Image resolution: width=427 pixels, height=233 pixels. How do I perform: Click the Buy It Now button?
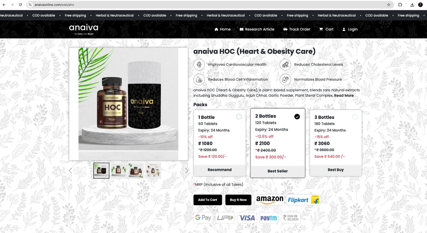(x=238, y=200)
